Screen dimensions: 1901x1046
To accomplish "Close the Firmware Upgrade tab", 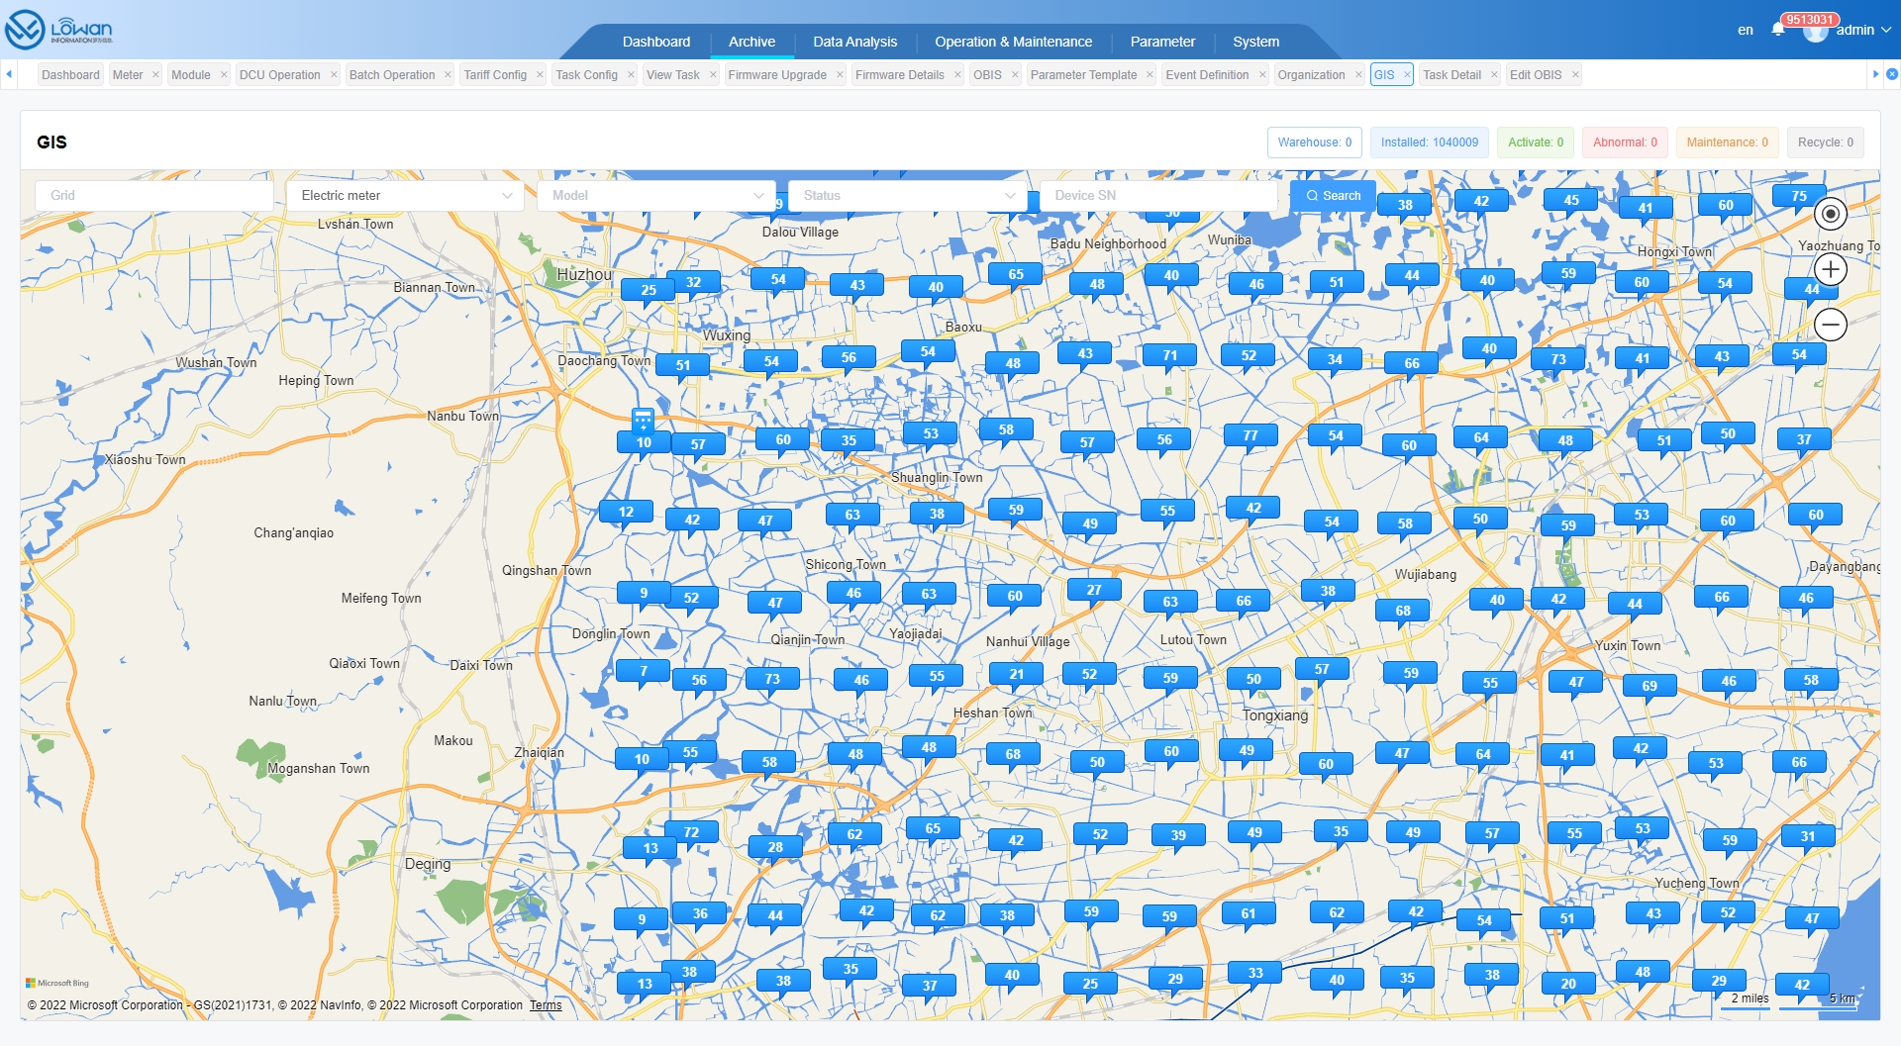I will click(840, 74).
